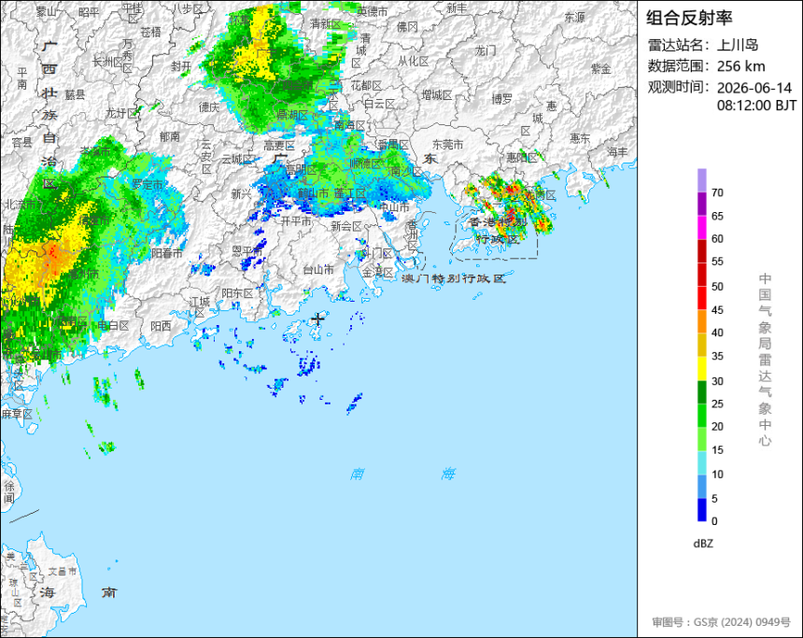
Task: Click the 藤县 map label
Action: click(x=76, y=94)
